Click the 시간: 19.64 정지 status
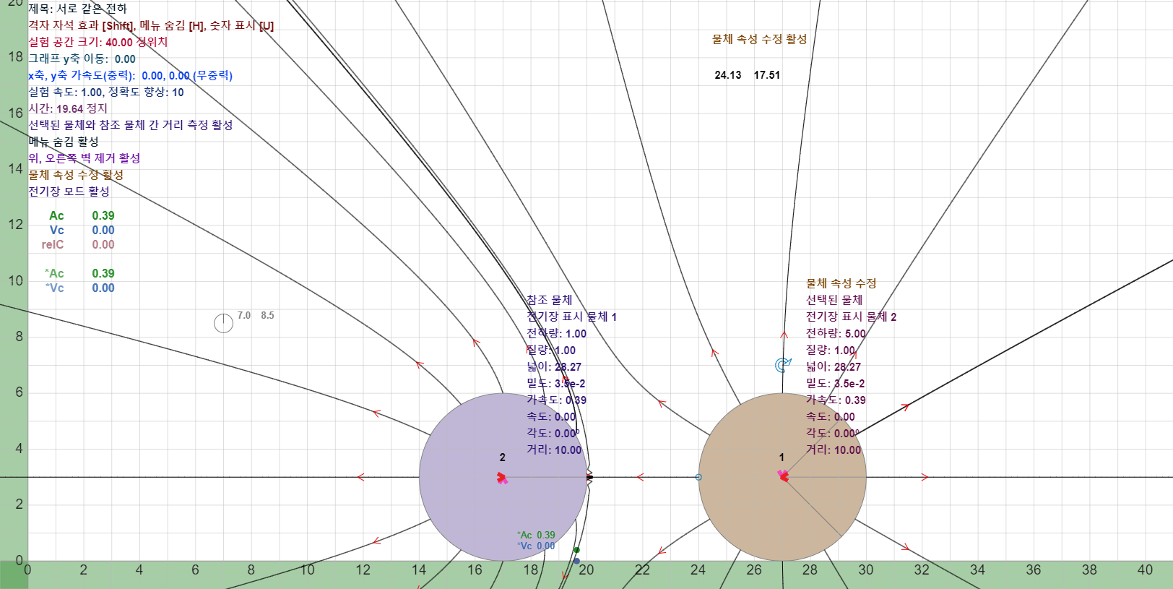Image resolution: width=1173 pixels, height=589 pixels. [68, 108]
